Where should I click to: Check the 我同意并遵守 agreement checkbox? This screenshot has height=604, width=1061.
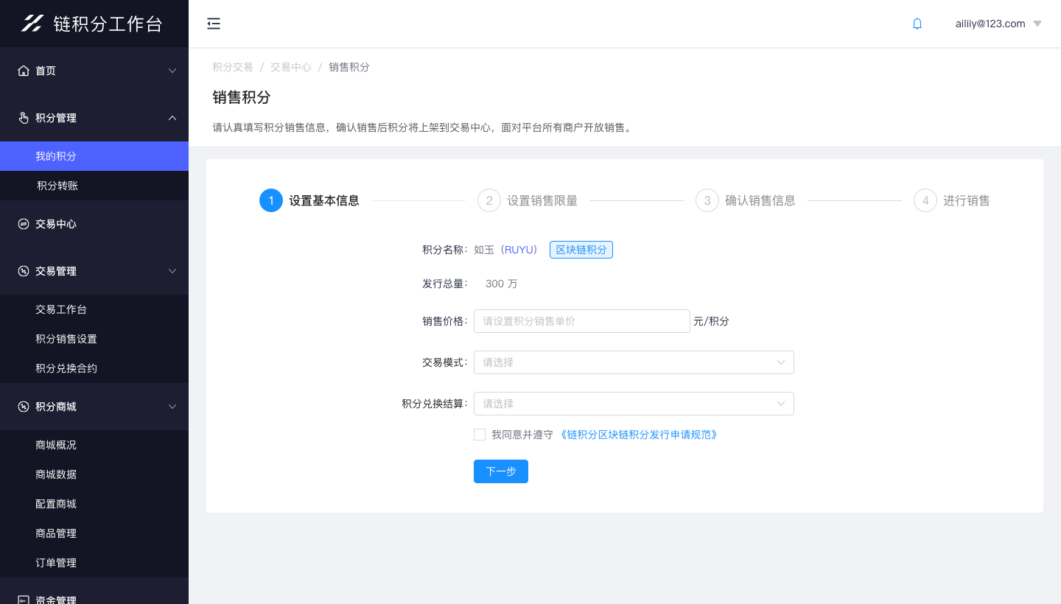(479, 435)
